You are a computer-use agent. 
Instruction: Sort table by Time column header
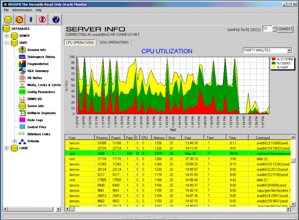coord(237,138)
